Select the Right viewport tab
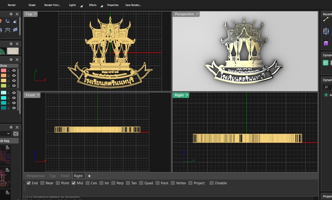The image size is (332, 200). 78,176
